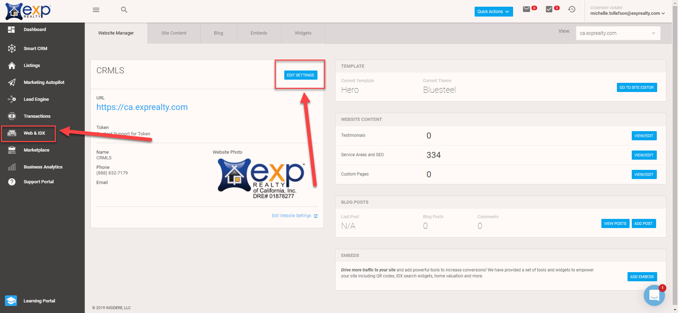The height and width of the screenshot is (313, 678).
Task: Click View/Edit for Testimonials
Action: pyautogui.click(x=644, y=136)
